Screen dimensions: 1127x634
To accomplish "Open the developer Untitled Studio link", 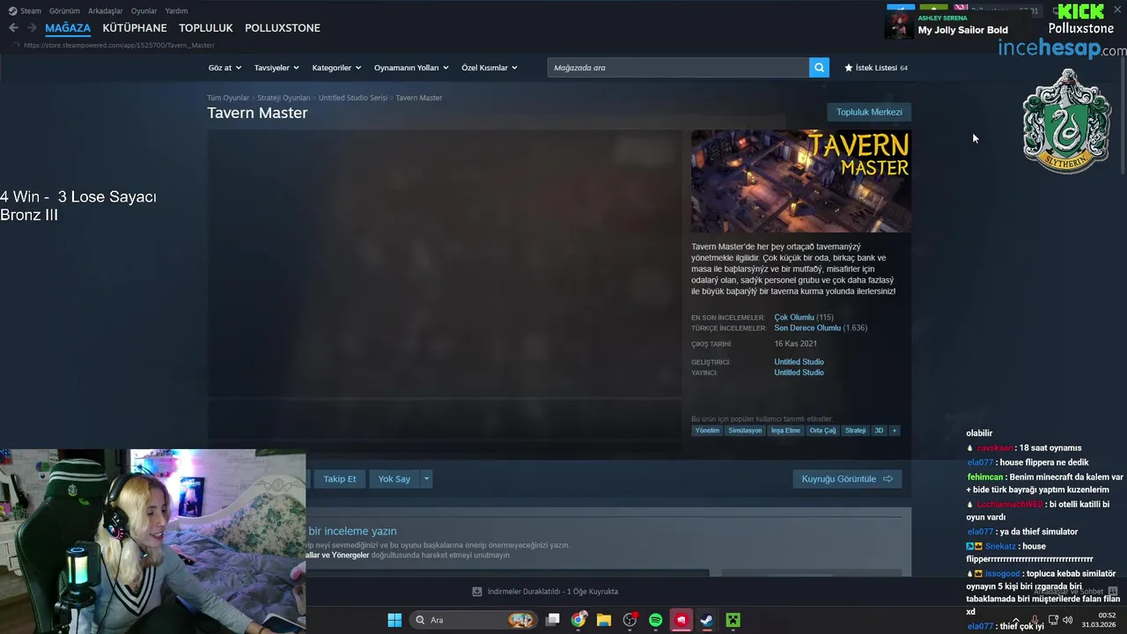I will (x=799, y=362).
